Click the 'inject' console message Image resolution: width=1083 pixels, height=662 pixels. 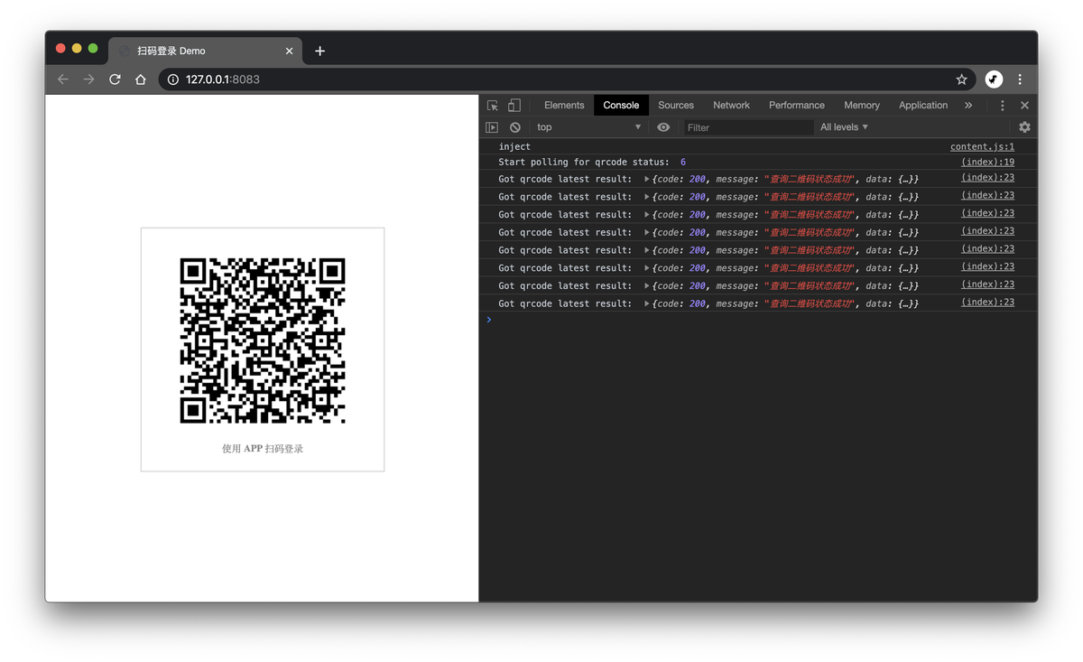point(514,146)
